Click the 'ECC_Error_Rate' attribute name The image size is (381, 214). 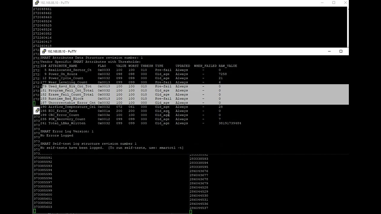point(63,111)
